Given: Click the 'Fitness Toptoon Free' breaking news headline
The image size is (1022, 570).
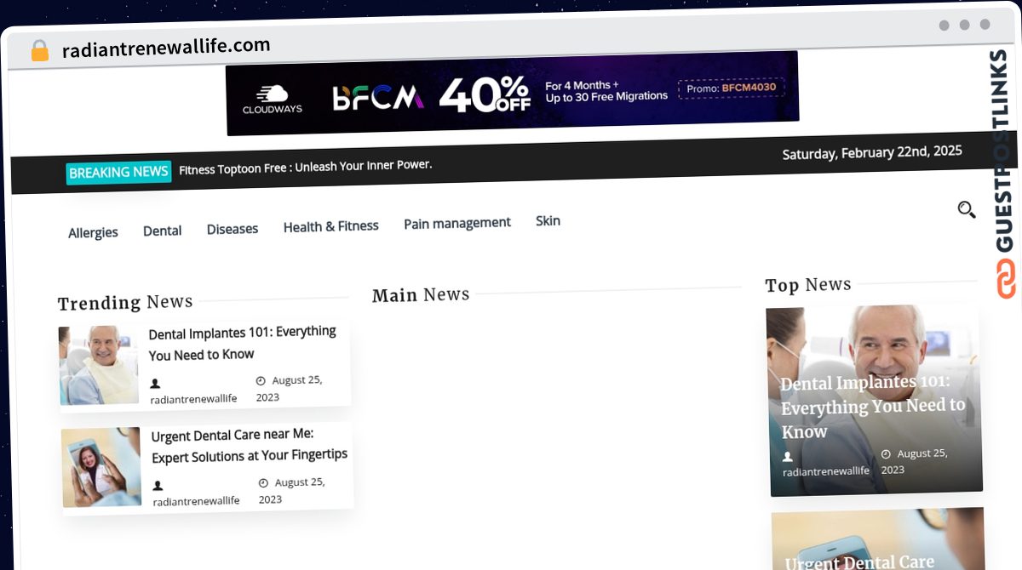Looking at the screenshot, I should point(304,165).
